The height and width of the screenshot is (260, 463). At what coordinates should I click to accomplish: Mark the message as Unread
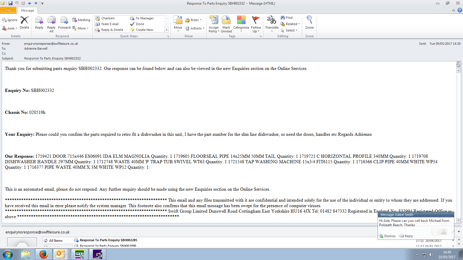[226, 24]
